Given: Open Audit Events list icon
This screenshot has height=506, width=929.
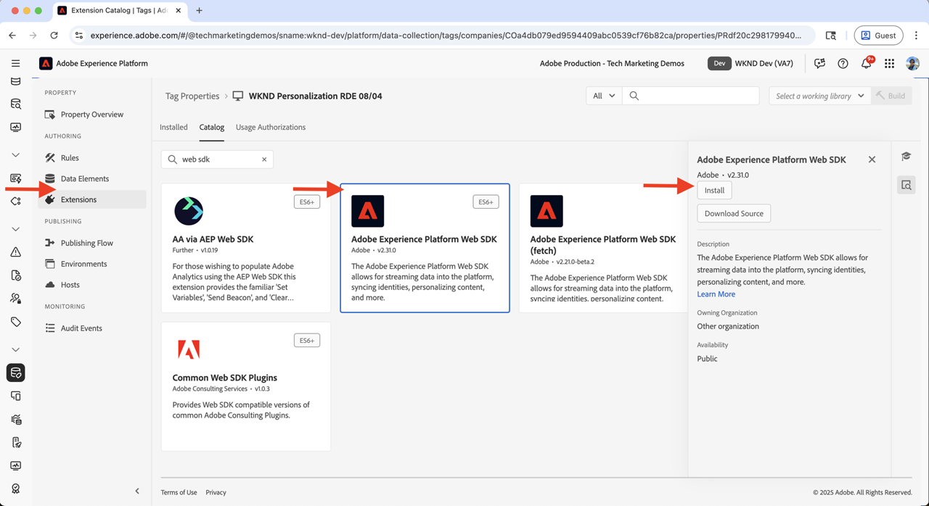Looking at the screenshot, I should pyautogui.click(x=49, y=328).
